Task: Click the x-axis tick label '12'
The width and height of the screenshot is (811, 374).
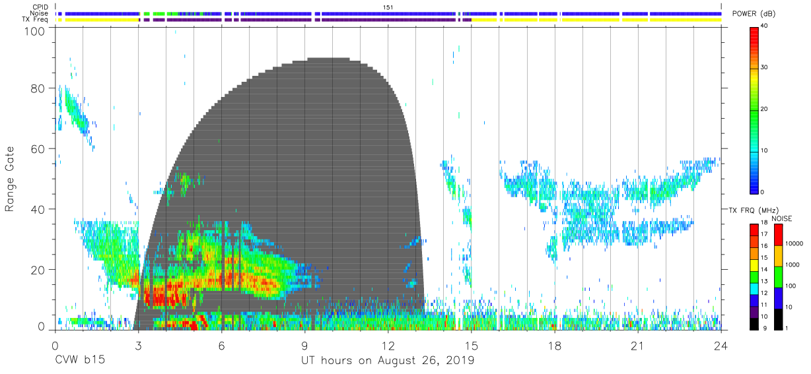Action: [388, 346]
